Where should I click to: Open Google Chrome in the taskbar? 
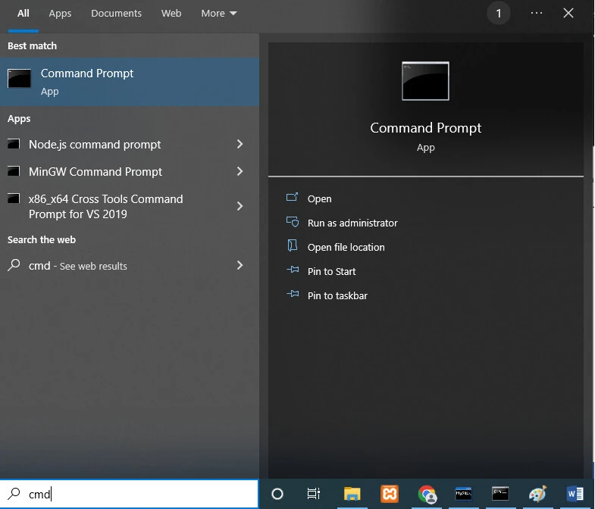click(427, 494)
